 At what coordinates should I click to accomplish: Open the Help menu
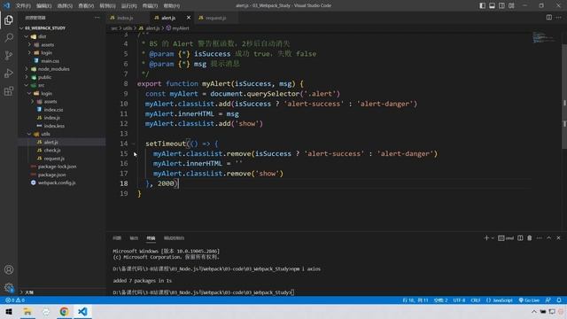(x=171, y=6)
